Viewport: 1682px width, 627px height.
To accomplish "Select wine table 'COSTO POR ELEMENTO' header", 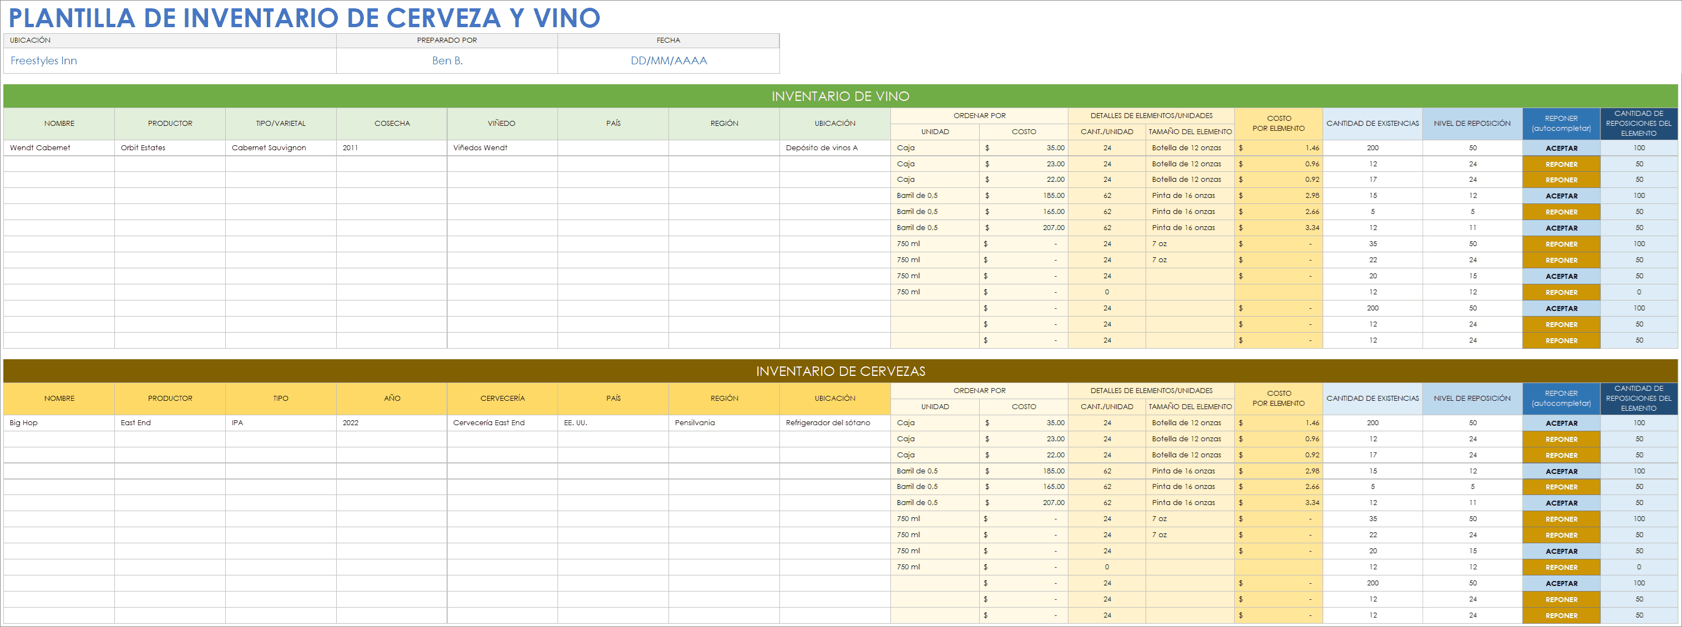I will [1279, 124].
